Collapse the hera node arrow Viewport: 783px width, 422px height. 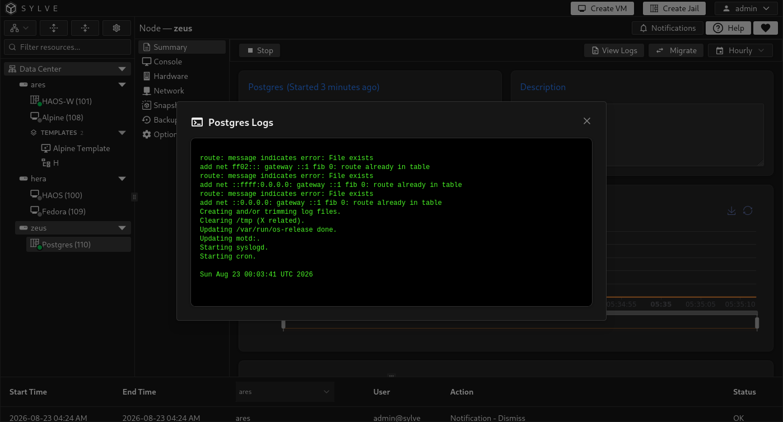point(122,179)
